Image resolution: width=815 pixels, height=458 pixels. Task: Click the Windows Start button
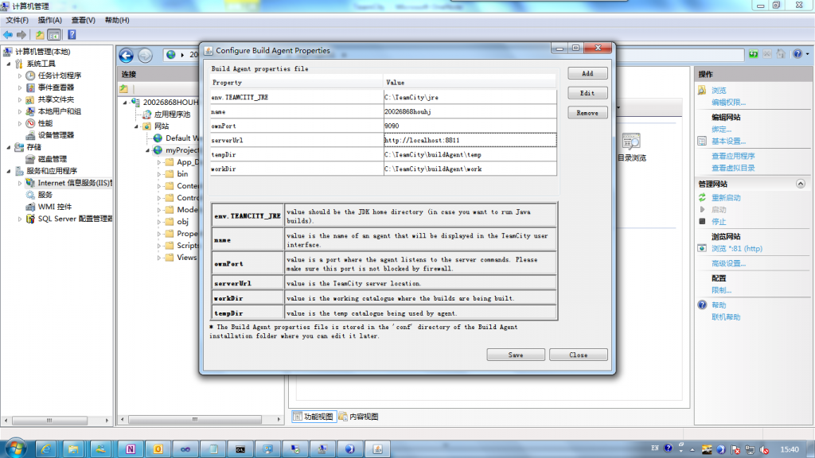pyautogui.click(x=16, y=448)
